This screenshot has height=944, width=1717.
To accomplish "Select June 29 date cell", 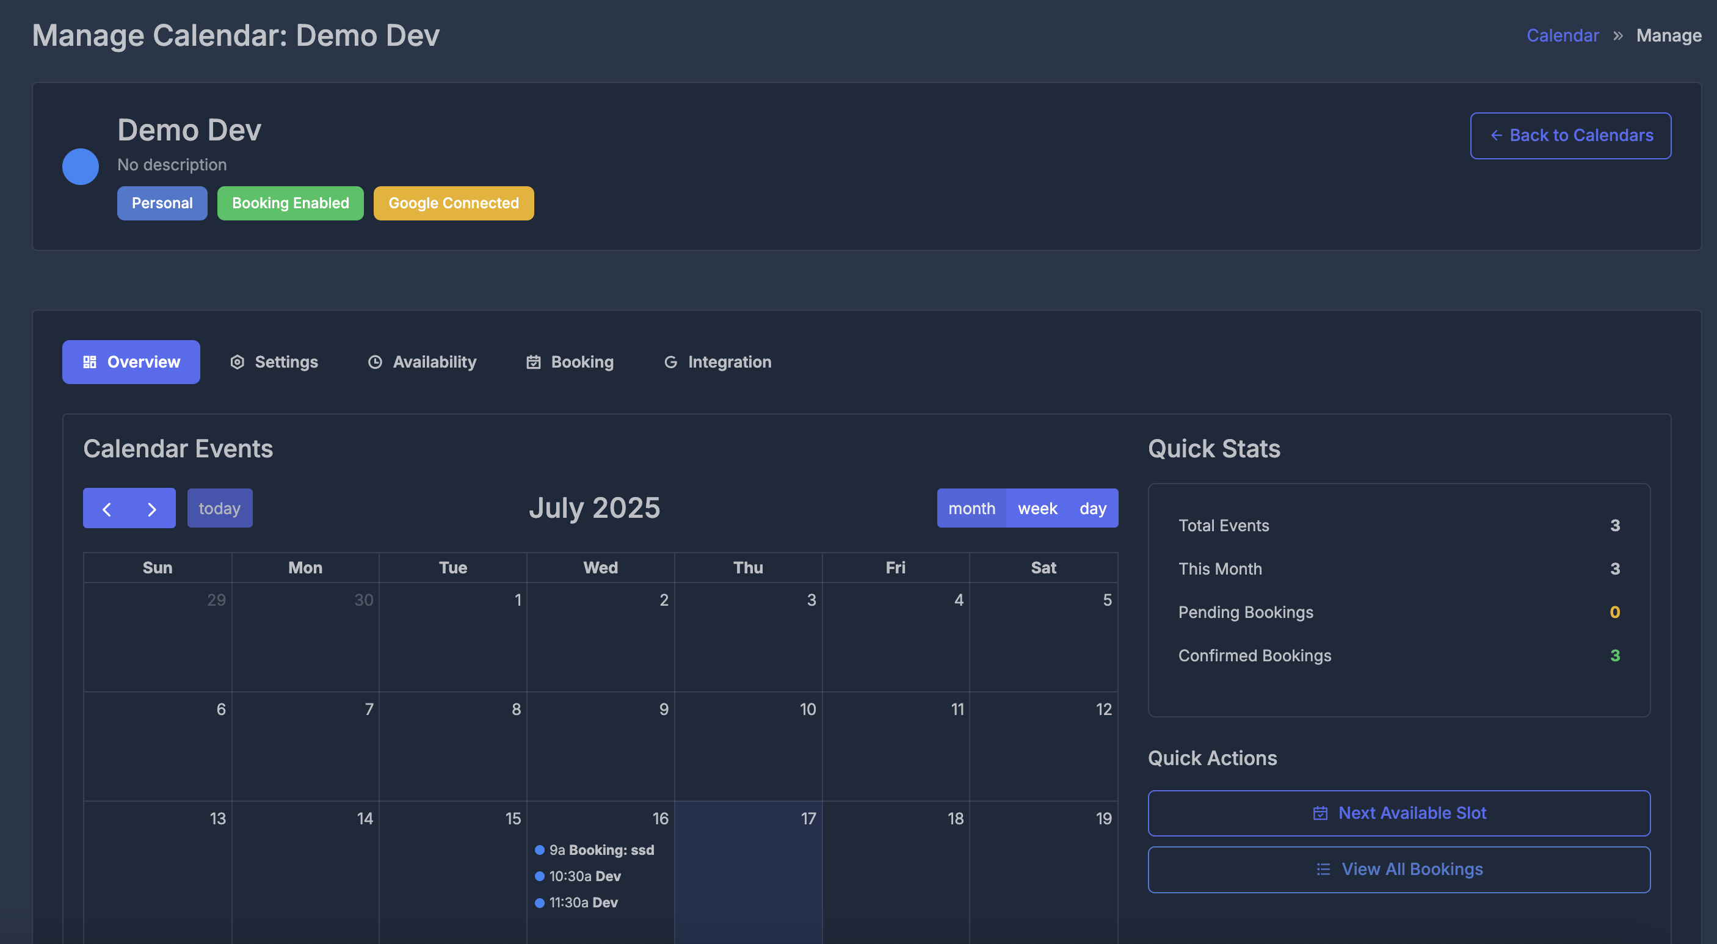I will pyautogui.click(x=158, y=637).
